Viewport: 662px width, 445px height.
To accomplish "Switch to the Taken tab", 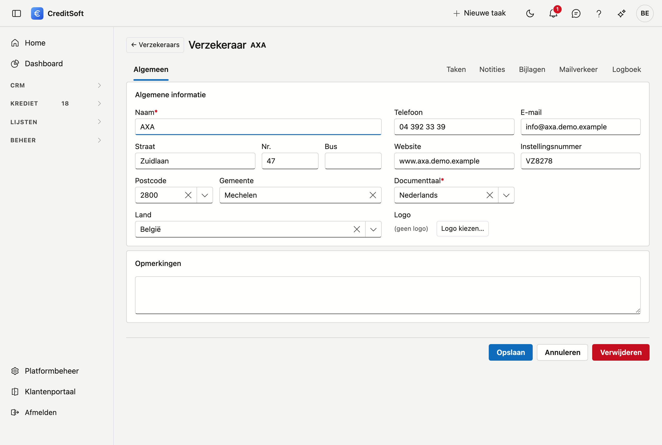I will pos(456,70).
